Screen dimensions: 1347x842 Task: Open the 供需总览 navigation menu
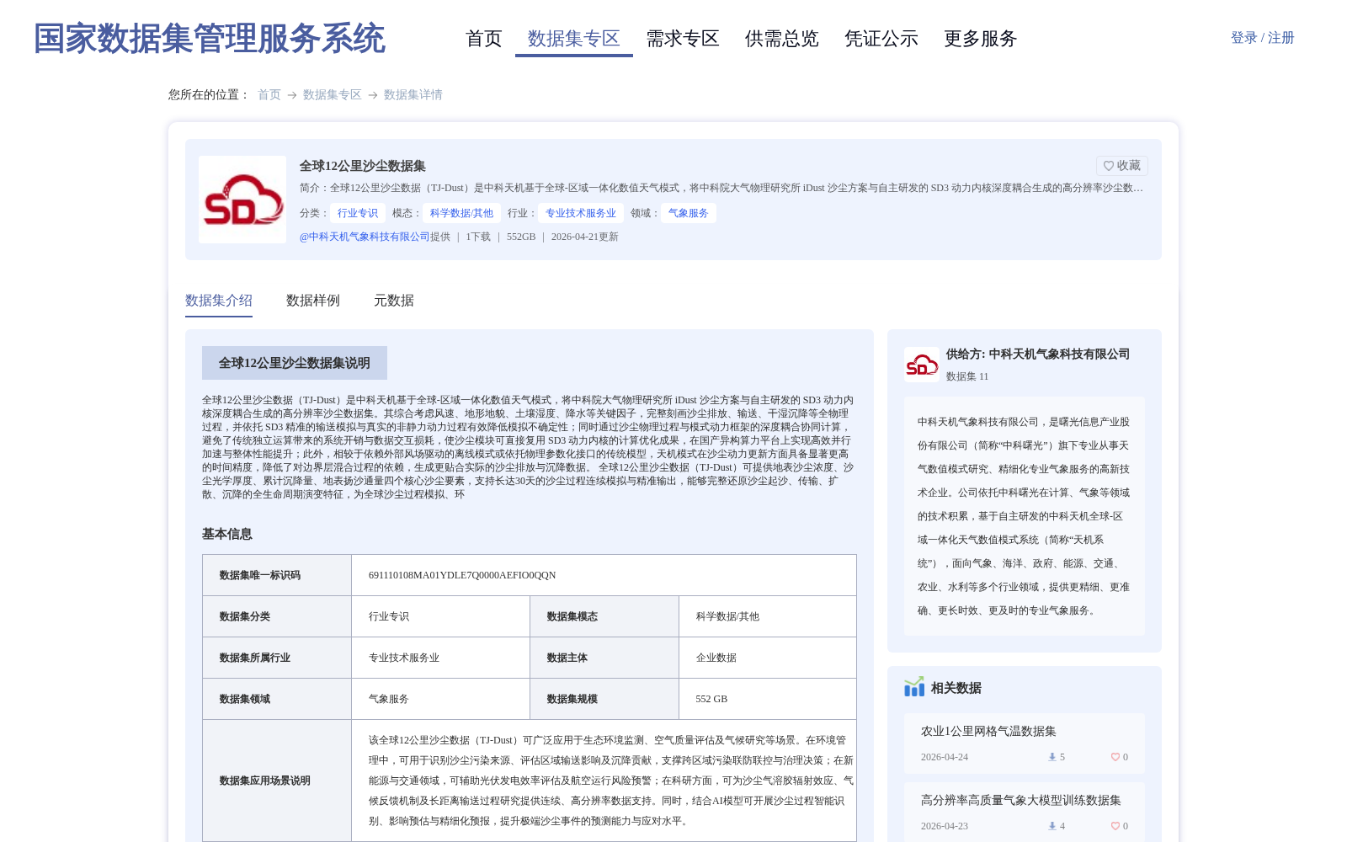782,39
